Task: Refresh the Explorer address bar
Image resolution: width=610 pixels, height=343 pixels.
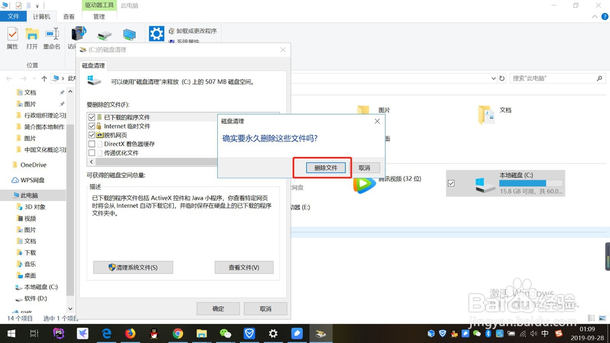Action: pyautogui.click(x=502, y=79)
